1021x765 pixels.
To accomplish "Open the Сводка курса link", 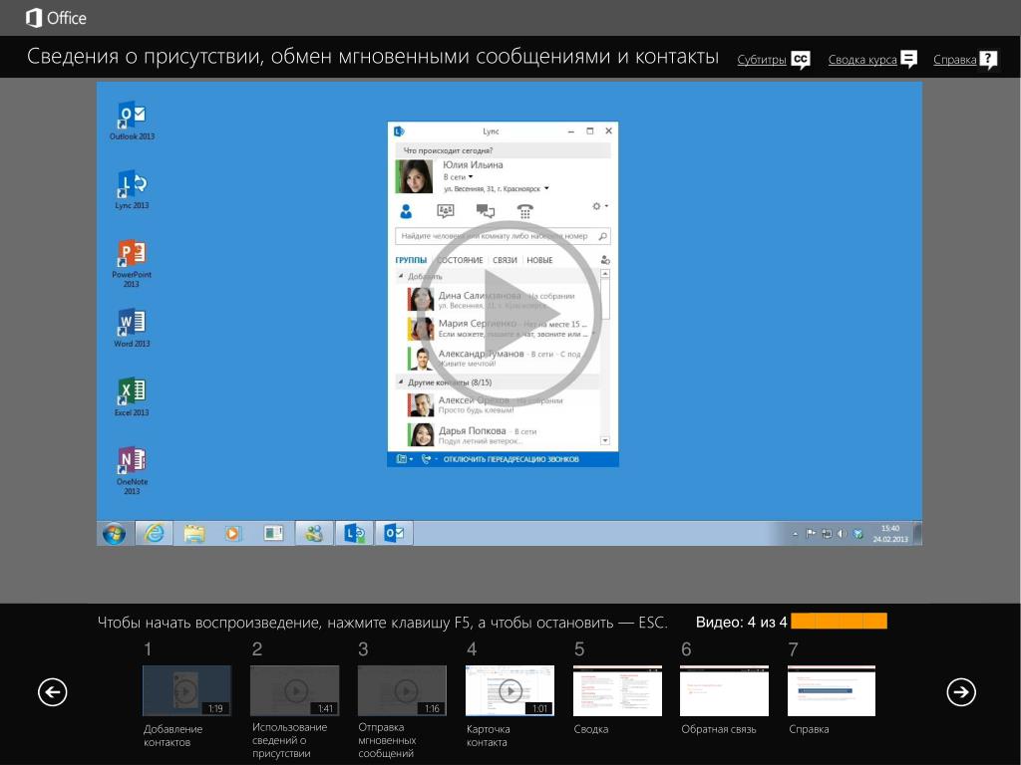I will tap(862, 60).
